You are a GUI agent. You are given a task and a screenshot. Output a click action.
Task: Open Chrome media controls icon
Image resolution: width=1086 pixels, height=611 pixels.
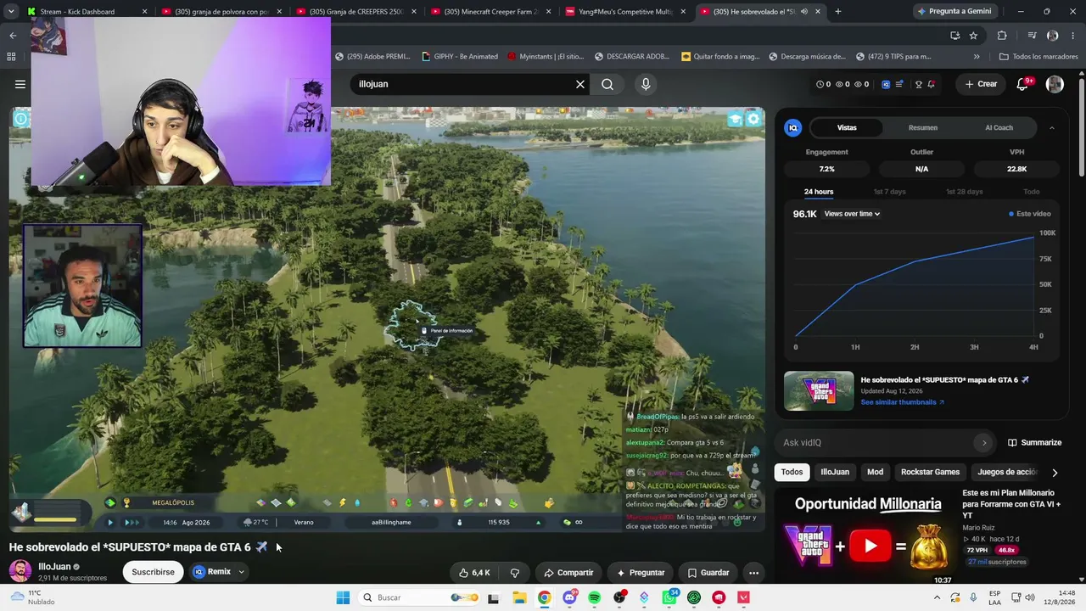[x=1032, y=35]
